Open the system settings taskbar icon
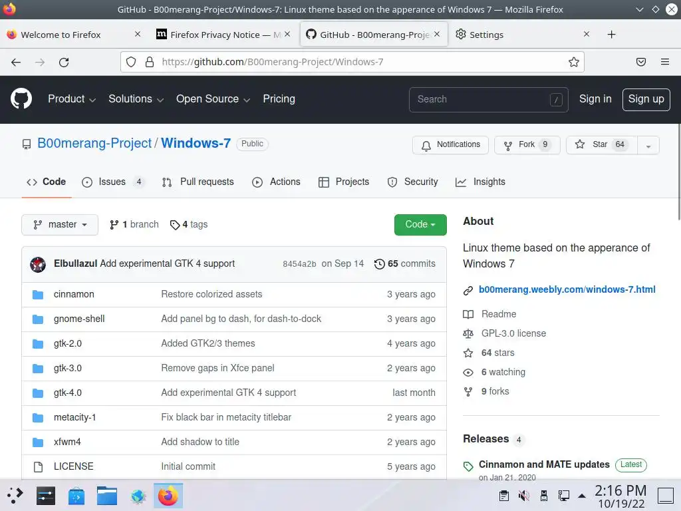This screenshot has width=681, height=511. [x=46, y=496]
